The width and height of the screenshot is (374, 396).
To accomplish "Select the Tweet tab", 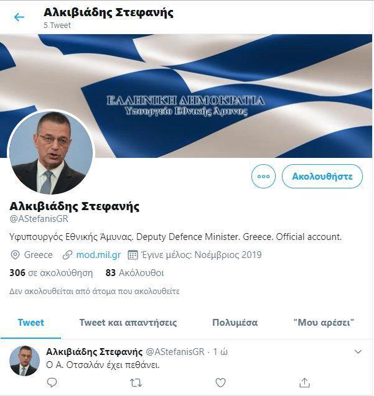I will (31, 323).
